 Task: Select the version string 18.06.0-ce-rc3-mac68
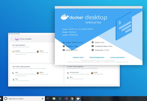[x=77, y=29]
